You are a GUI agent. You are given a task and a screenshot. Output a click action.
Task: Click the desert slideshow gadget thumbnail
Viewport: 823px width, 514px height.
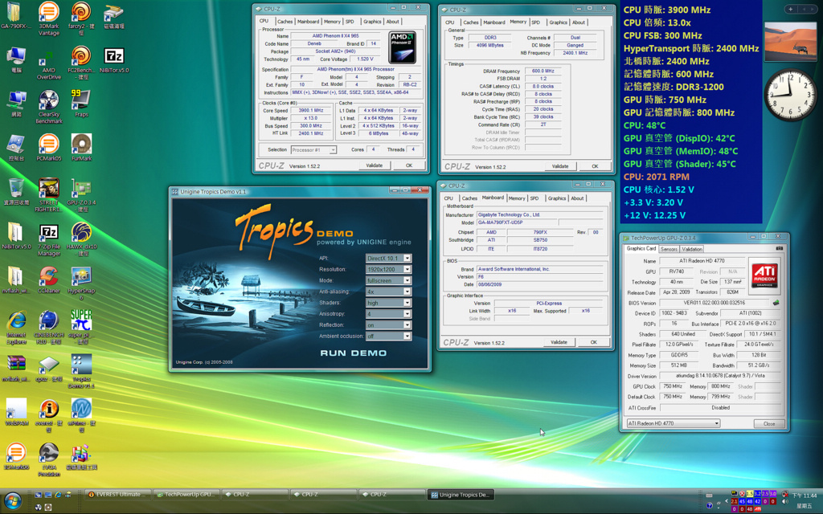[790, 42]
